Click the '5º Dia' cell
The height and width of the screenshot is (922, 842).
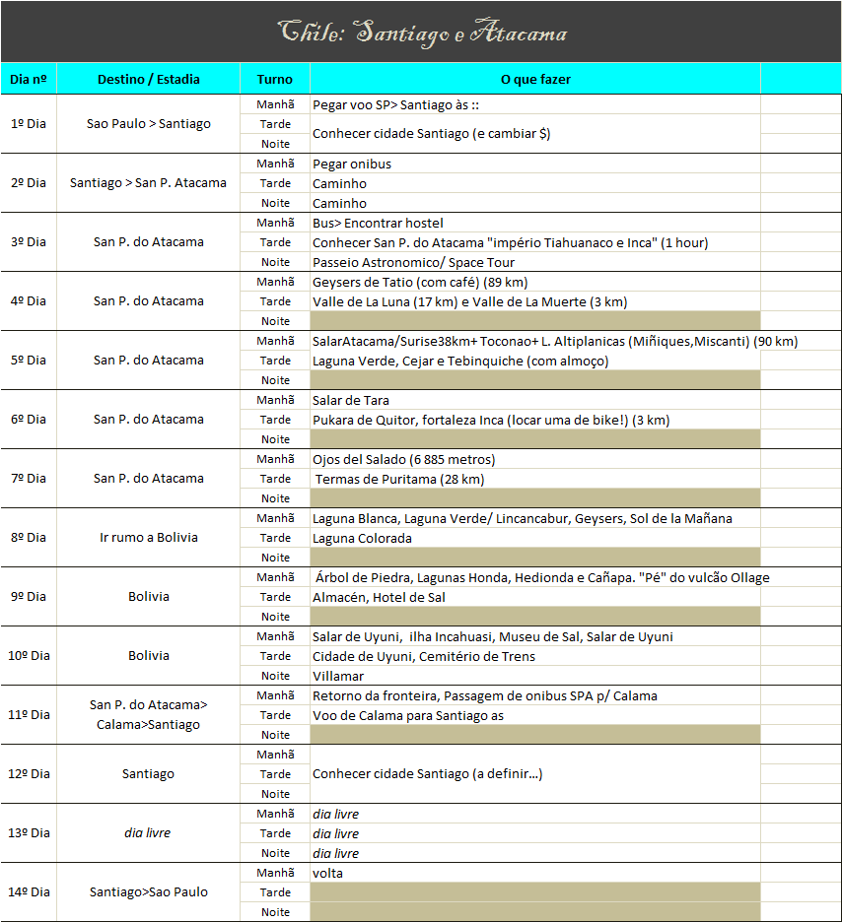tap(29, 361)
